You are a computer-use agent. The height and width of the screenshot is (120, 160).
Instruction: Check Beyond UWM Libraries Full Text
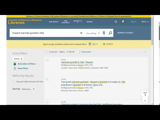pos(14,81)
